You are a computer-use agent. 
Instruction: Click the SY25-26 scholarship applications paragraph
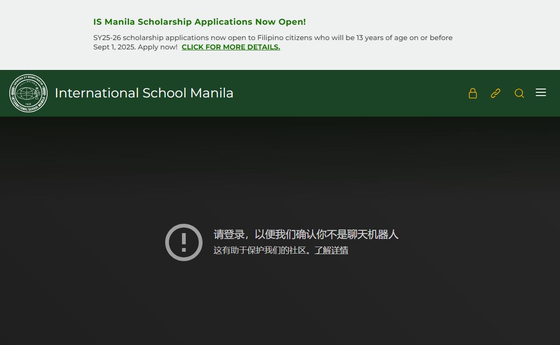click(273, 42)
